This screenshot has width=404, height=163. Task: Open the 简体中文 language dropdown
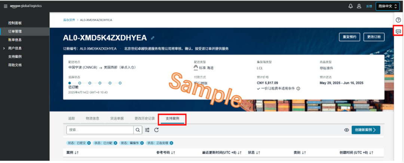tap(388, 6)
